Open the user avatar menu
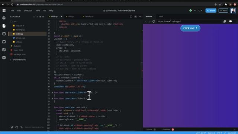This screenshot has width=238, height=134. tap(233, 10)
